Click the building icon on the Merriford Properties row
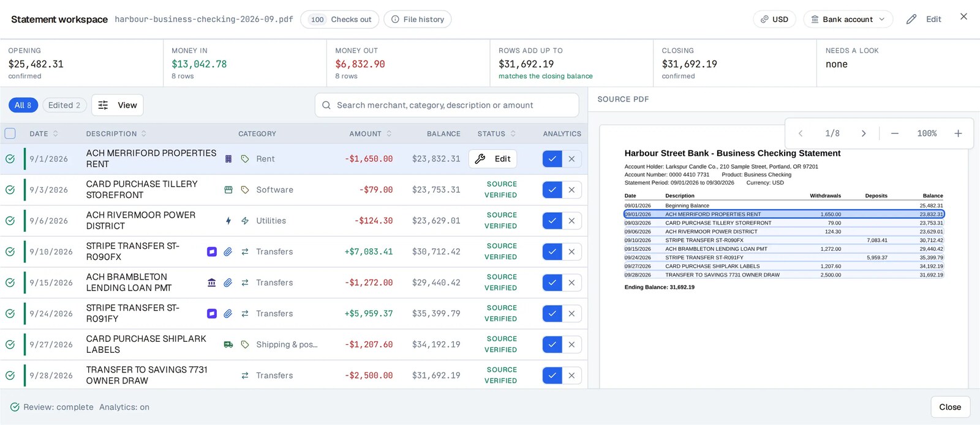Viewport: 980px width, 425px height. (228, 159)
